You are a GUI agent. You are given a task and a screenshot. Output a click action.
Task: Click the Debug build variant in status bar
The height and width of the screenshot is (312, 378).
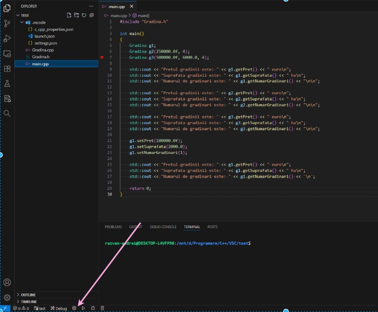(59, 308)
